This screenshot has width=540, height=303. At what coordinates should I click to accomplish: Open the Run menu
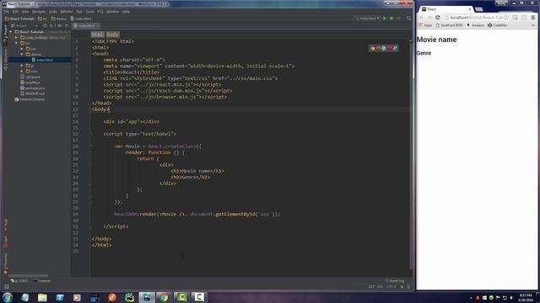click(79, 12)
